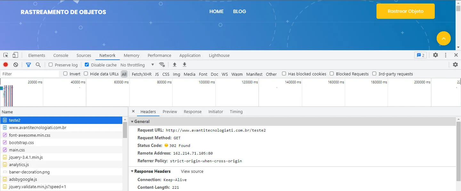
Task: Select jquery.validate.min.js?speed=1 request
Action: (x=61, y=187)
